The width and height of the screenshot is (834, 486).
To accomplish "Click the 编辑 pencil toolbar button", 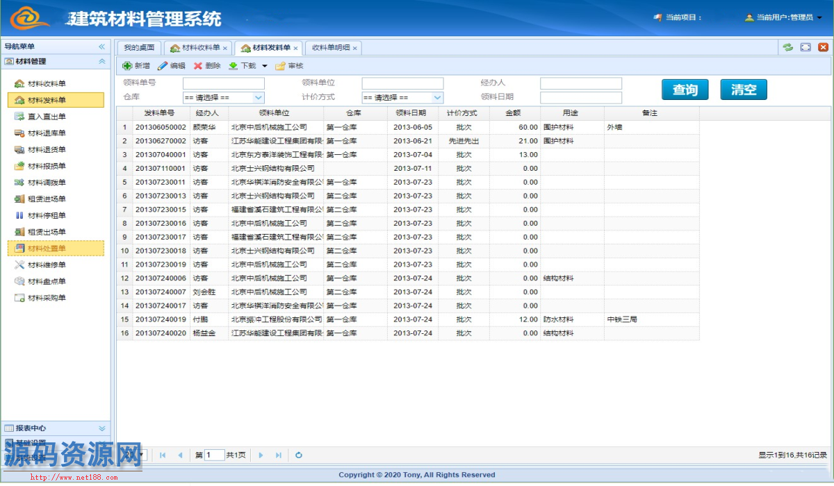I will tap(172, 66).
